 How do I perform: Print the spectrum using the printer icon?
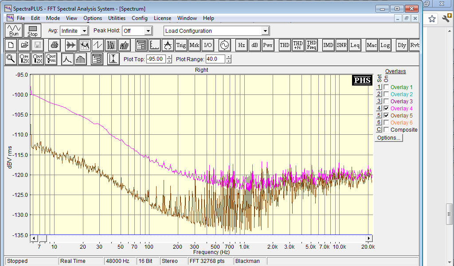tap(54, 45)
